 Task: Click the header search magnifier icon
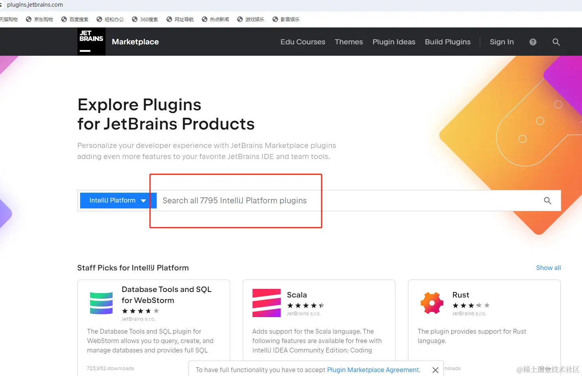pos(556,42)
